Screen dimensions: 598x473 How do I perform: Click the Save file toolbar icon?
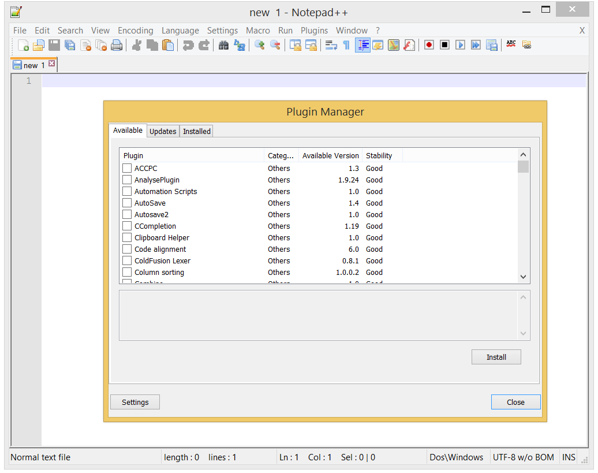point(54,45)
